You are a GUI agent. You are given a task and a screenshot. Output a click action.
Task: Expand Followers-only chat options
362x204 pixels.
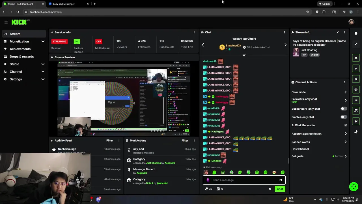coord(345,100)
